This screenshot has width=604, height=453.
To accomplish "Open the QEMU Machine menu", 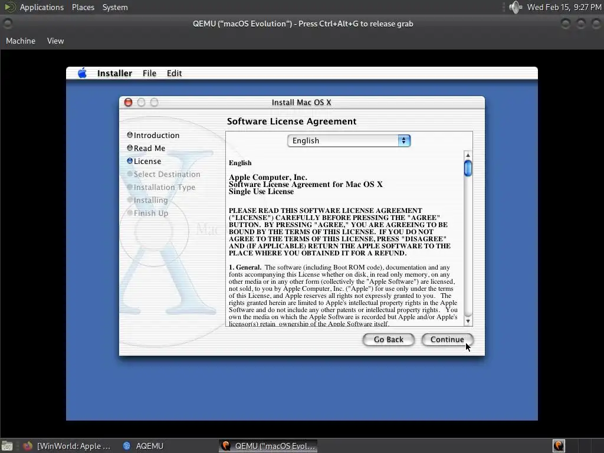I will pyautogui.click(x=21, y=41).
